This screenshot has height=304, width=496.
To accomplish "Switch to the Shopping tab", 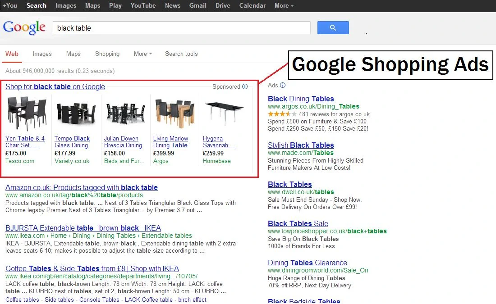I will 107,54.
